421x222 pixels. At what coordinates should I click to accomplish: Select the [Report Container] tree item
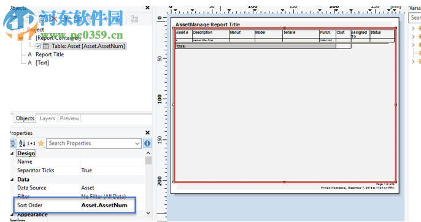pos(58,38)
